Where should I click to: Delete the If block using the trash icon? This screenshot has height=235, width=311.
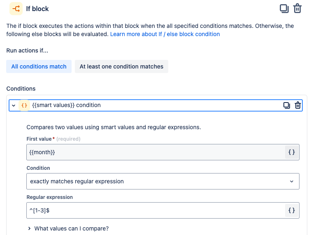(x=297, y=8)
